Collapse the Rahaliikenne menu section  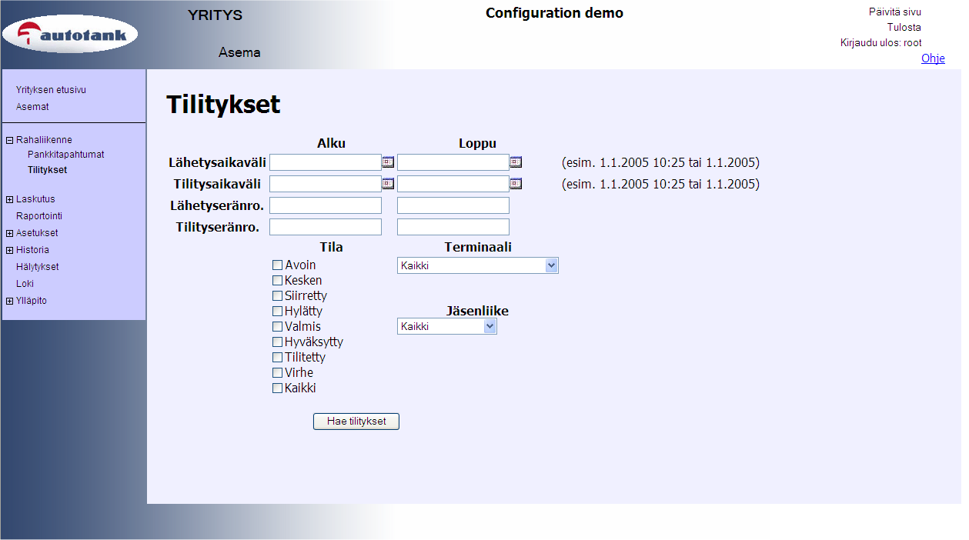pos(9,140)
